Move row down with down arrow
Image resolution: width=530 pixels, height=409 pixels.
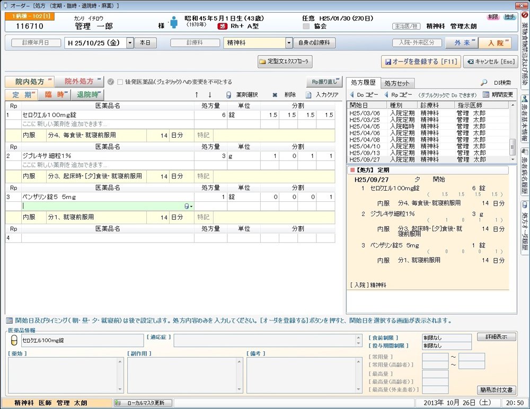coord(209,95)
